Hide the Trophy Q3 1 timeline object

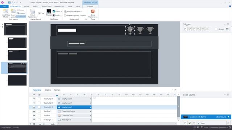34,99
